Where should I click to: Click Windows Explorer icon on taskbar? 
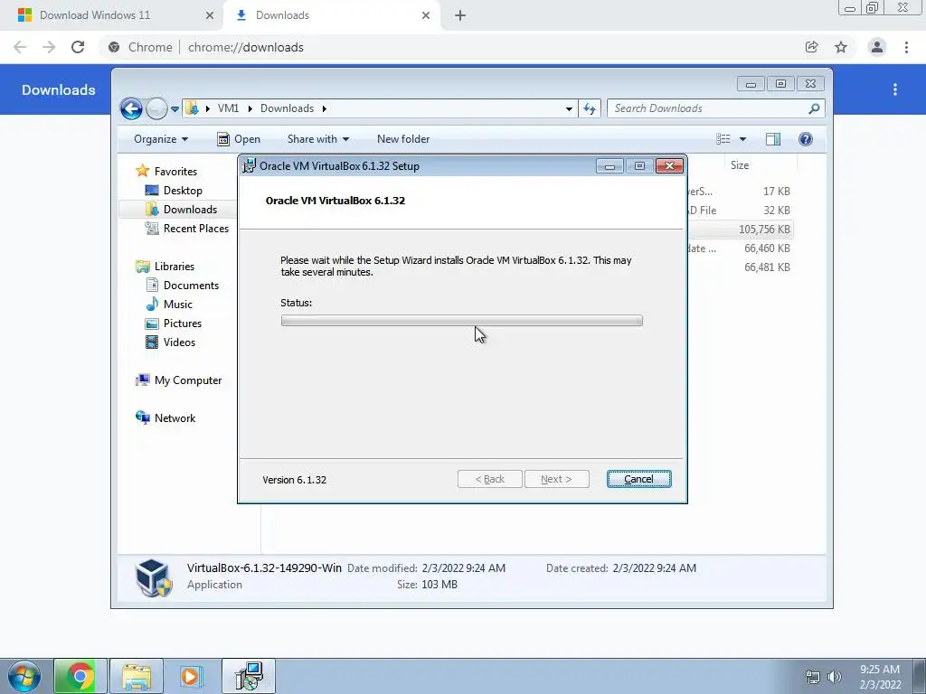pyautogui.click(x=137, y=676)
